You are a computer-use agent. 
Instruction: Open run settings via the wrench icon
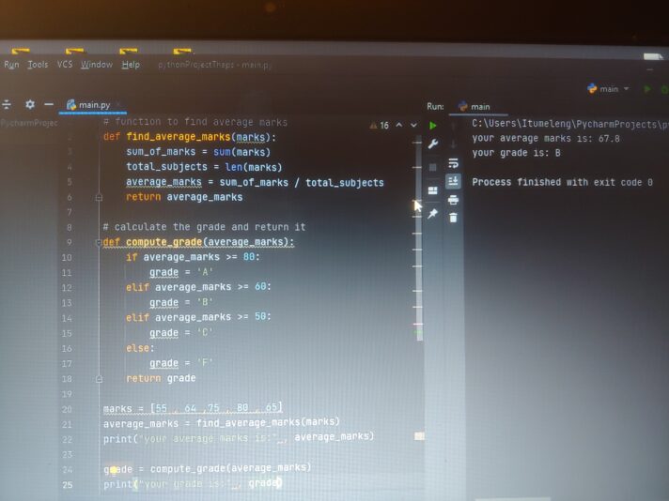click(433, 144)
